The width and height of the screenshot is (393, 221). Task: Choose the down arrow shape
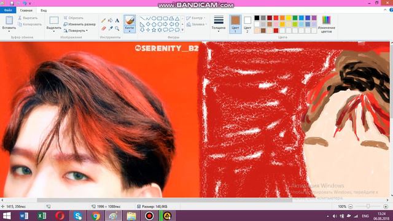click(142, 30)
